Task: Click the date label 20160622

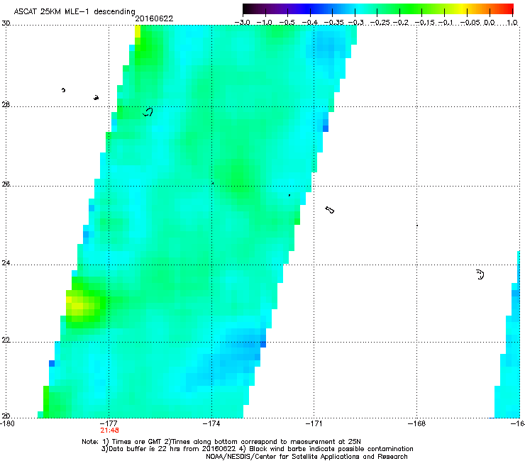Action: 154,18
